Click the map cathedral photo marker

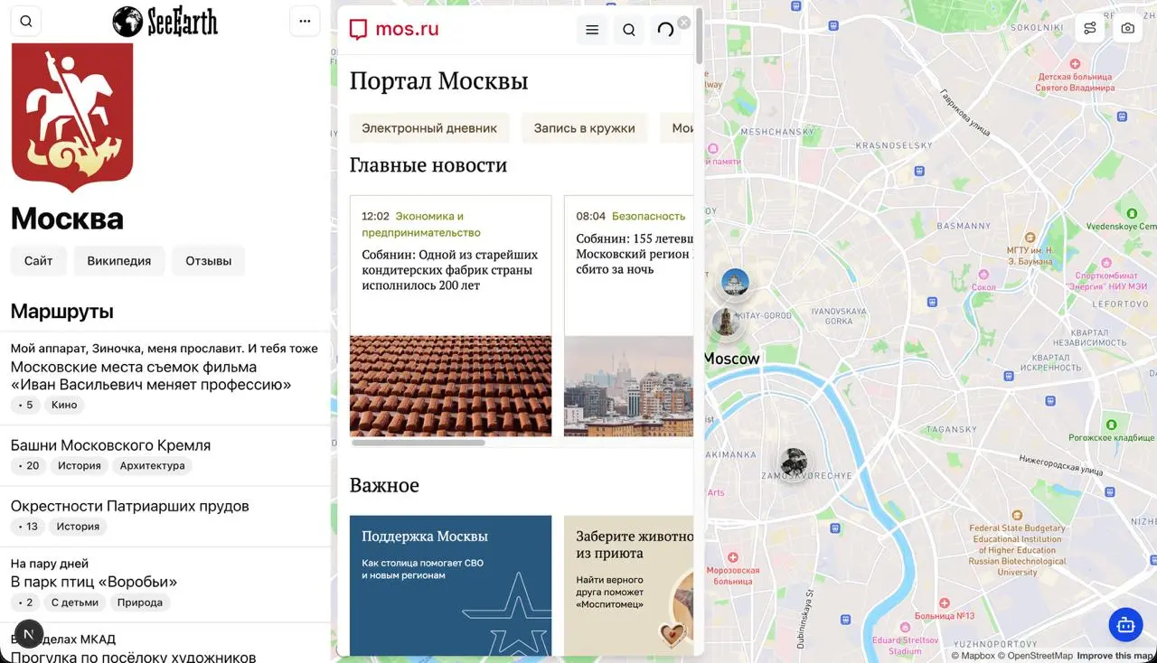[x=735, y=284]
